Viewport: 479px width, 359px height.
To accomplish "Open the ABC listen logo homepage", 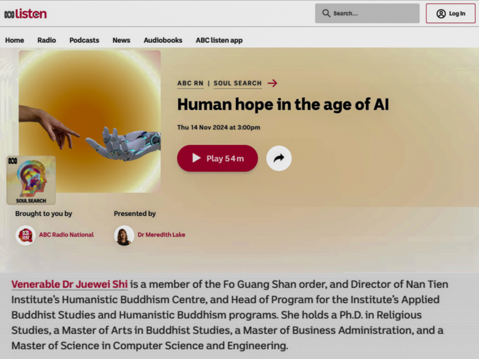I will 25,14.
